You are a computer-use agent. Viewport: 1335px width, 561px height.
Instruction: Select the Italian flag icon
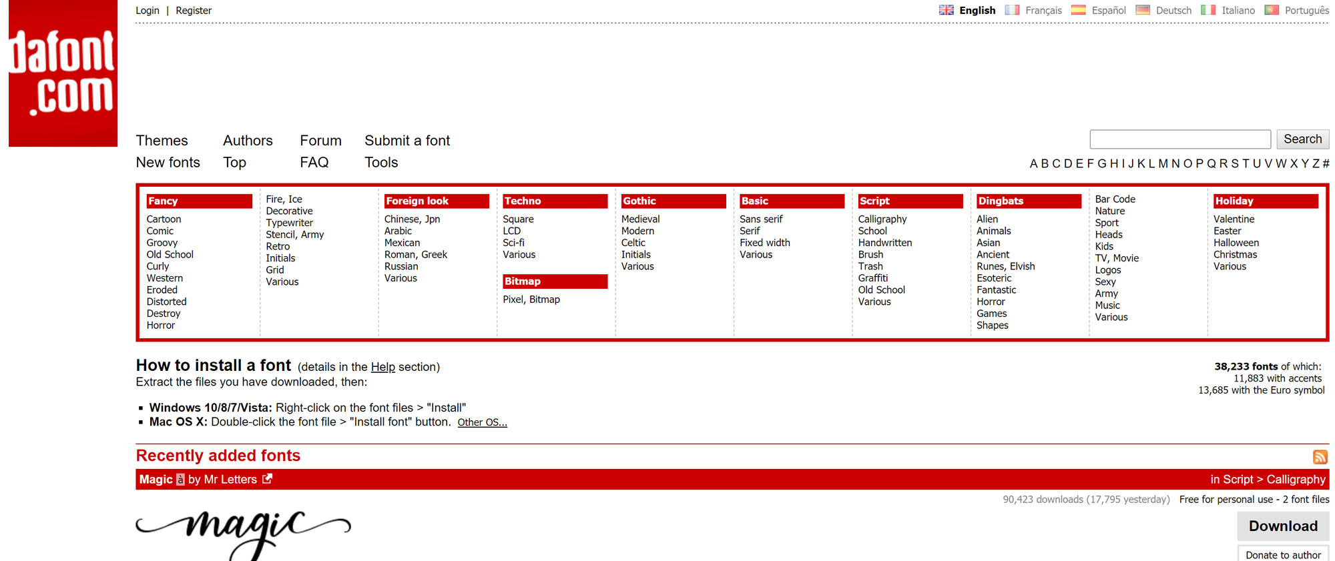(1208, 10)
